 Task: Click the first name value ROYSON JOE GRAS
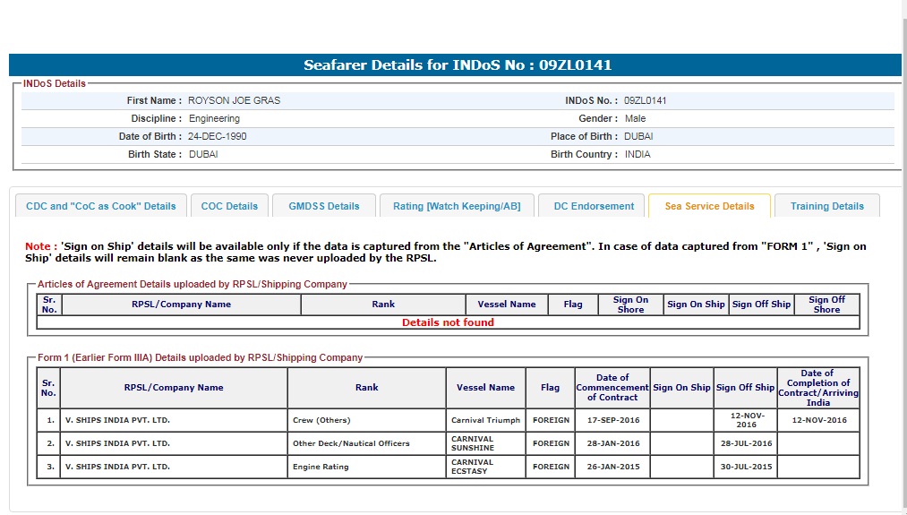pos(234,101)
